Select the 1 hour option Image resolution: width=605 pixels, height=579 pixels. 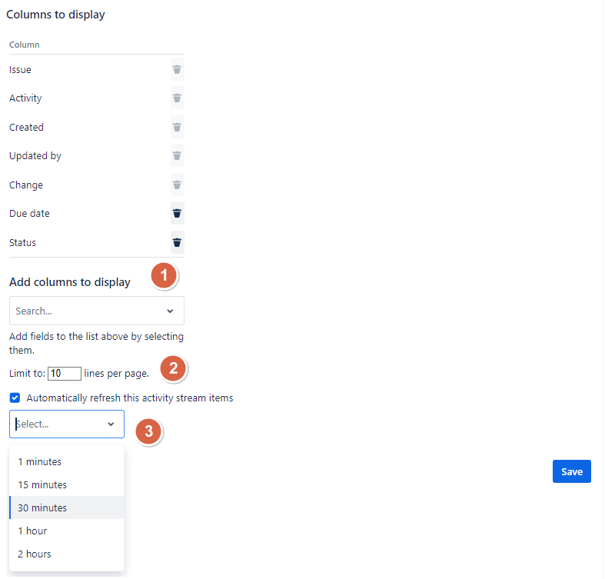(32, 531)
